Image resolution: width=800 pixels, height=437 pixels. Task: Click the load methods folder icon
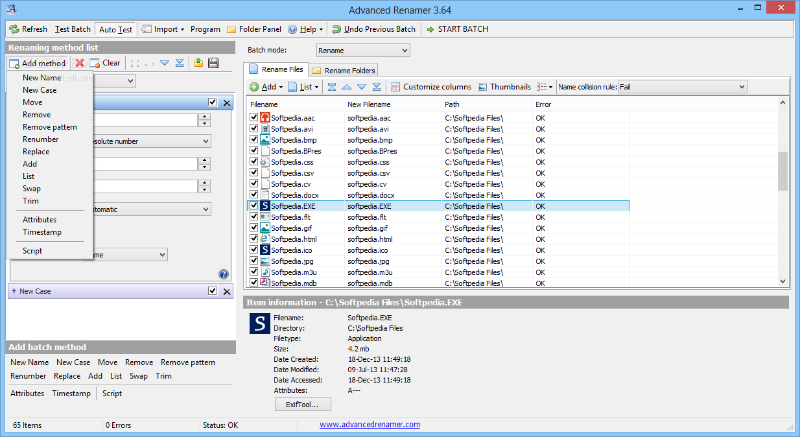[x=198, y=63]
